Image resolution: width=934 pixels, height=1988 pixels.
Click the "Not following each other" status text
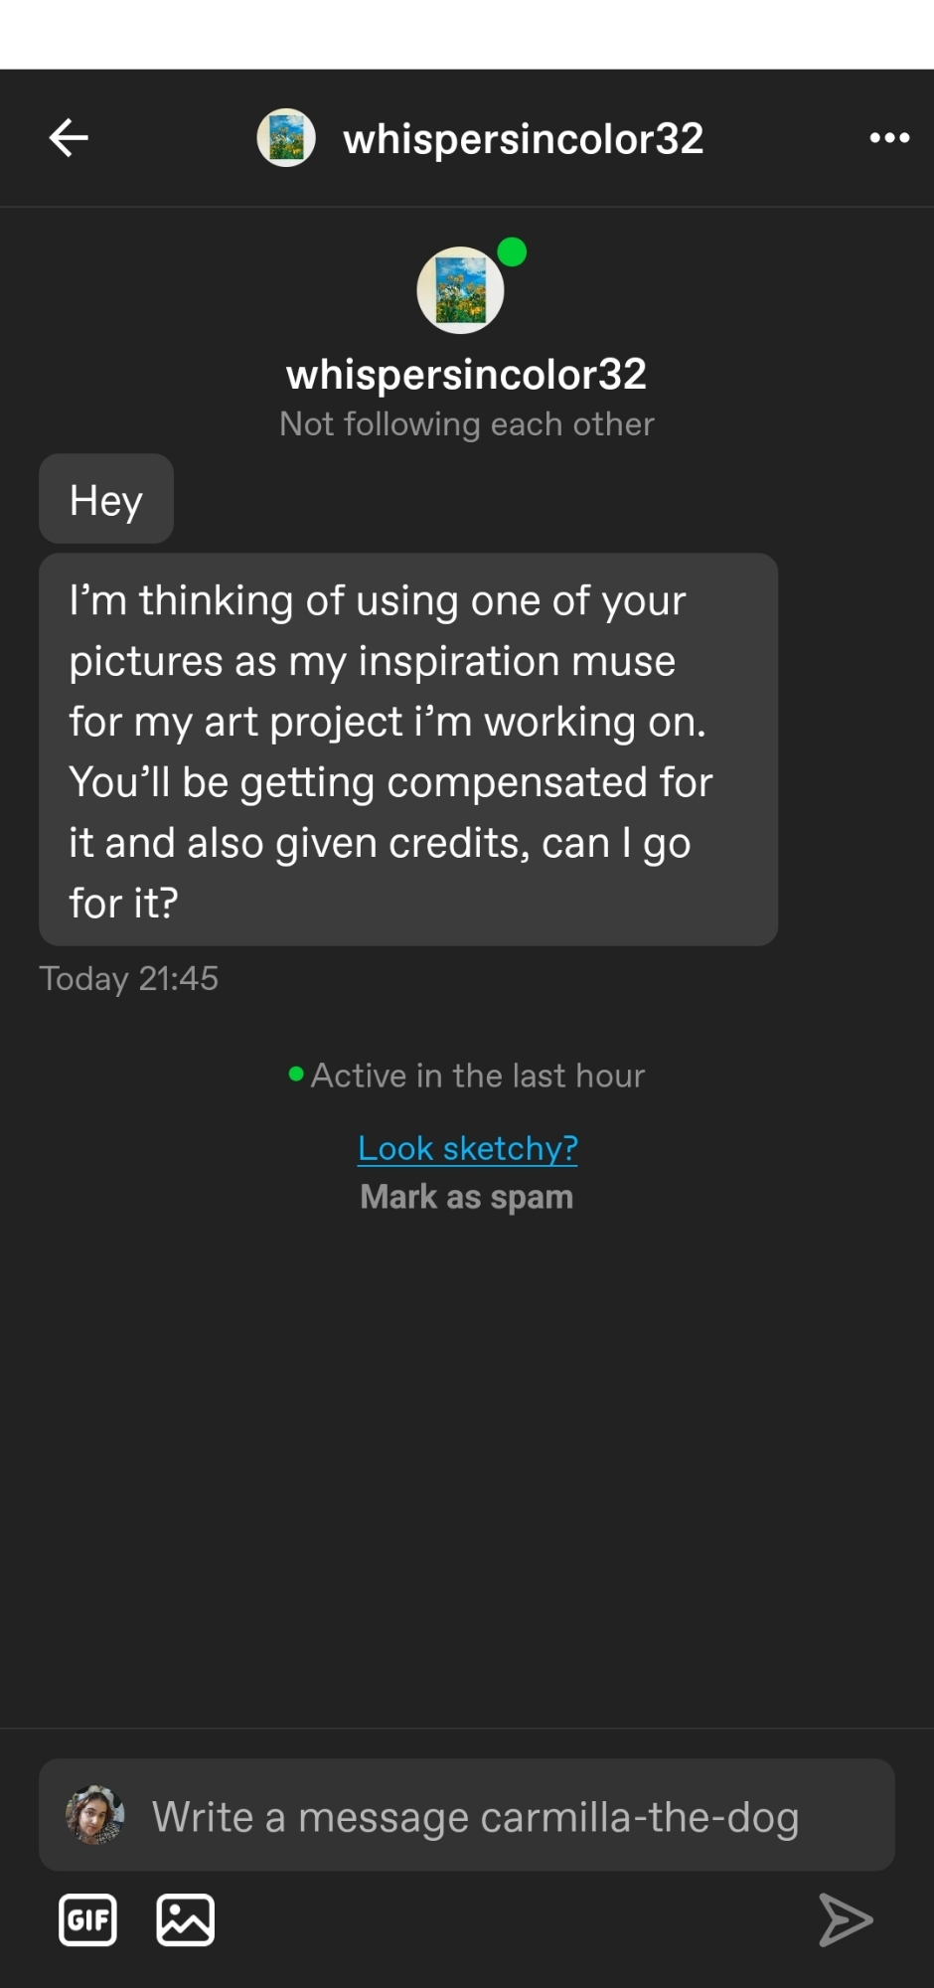(x=466, y=424)
